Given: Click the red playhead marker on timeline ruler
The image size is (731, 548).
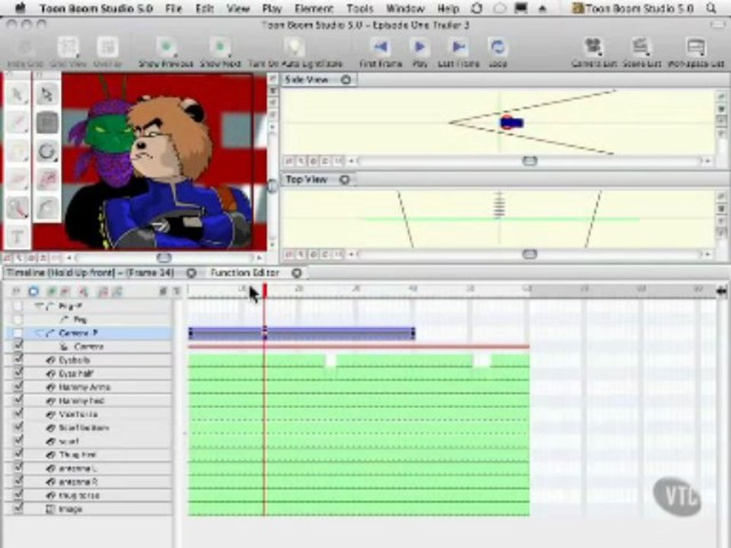Looking at the screenshot, I should (x=265, y=291).
